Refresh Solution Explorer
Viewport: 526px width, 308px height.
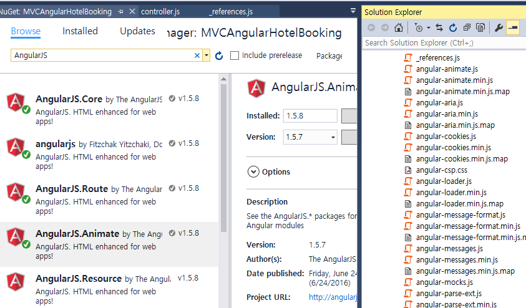453,27
